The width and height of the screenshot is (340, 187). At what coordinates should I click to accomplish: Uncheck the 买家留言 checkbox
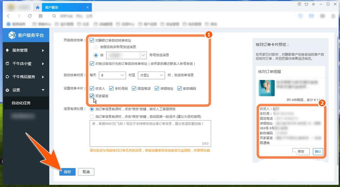92,96
